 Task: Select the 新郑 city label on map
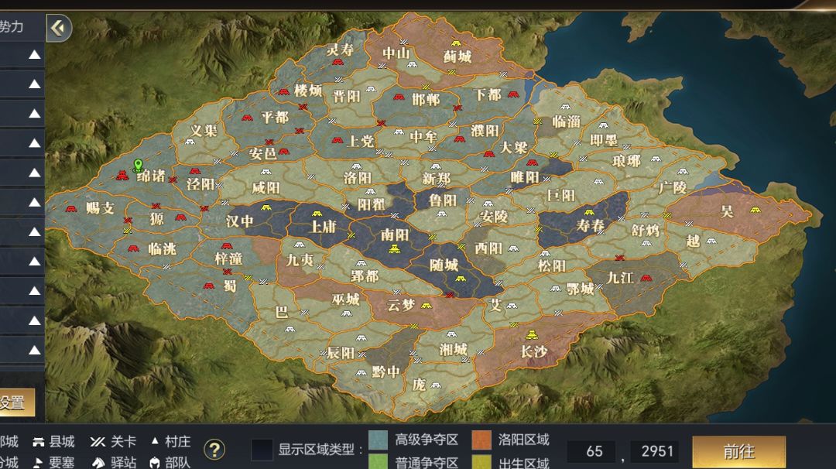(x=436, y=179)
